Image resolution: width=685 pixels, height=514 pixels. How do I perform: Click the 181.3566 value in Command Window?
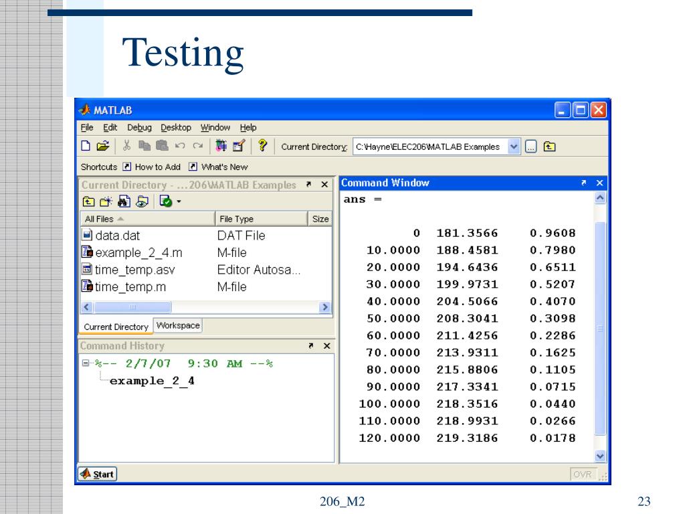(467, 233)
